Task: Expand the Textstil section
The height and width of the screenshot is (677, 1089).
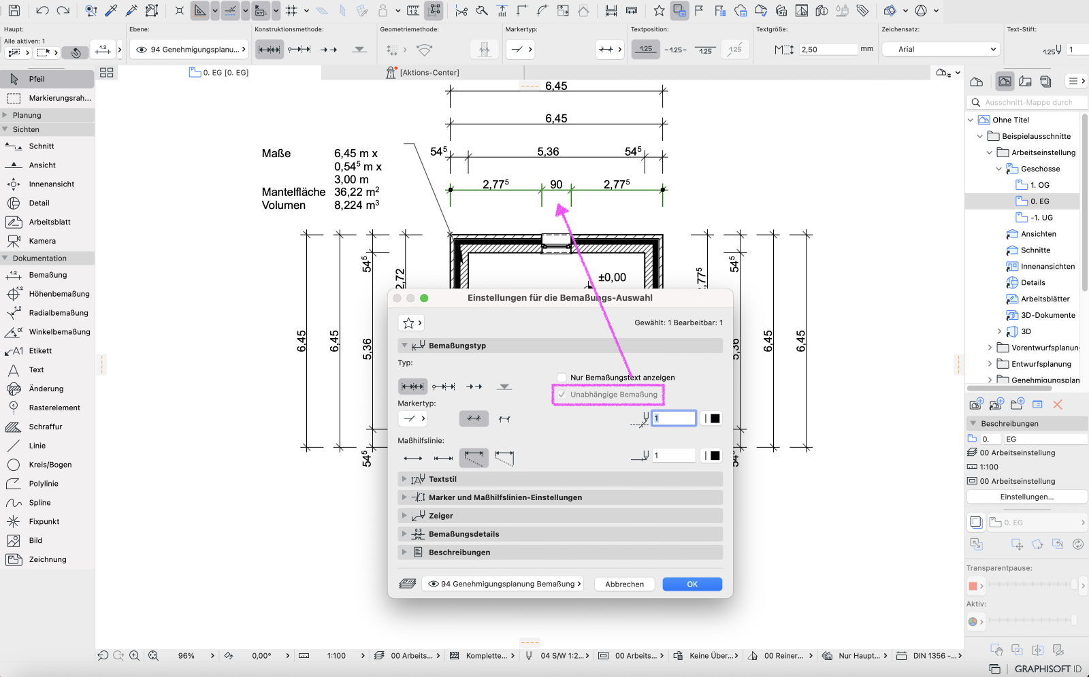Action: pyautogui.click(x=560, y=479)
